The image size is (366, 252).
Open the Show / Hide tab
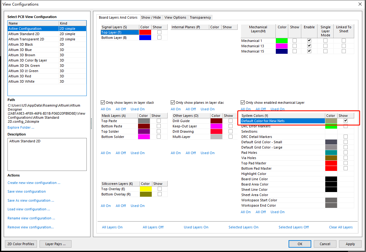click(x=151, y=17)
